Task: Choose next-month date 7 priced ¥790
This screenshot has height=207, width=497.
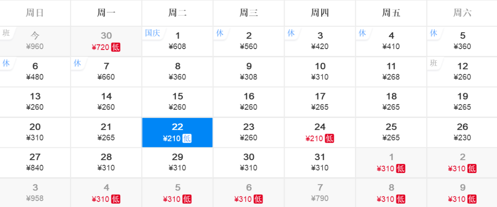Action: point(320,193)
